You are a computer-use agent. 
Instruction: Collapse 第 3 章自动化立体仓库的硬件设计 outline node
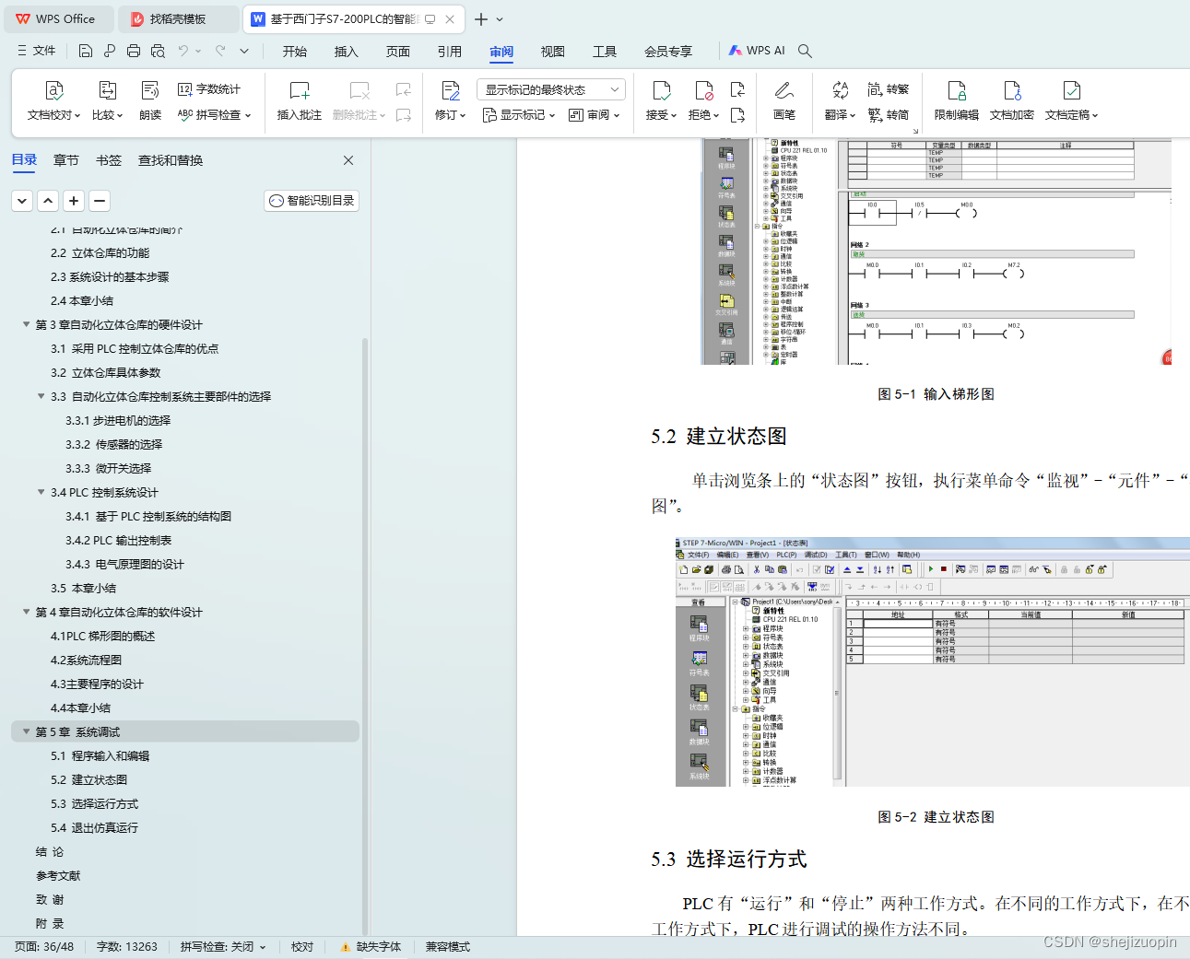[26, 324]
